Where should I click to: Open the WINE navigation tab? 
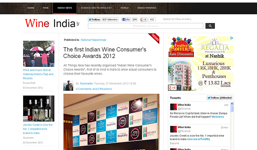pyautogui.click(x=46, y=8)
